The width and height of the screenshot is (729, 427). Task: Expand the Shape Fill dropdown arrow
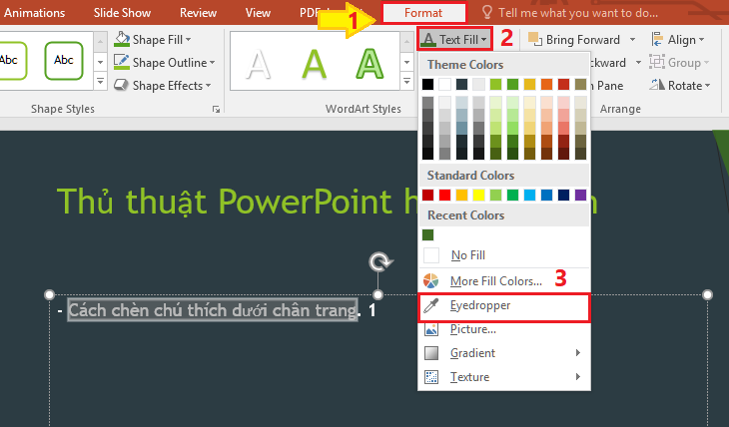[x=189, y=40]
